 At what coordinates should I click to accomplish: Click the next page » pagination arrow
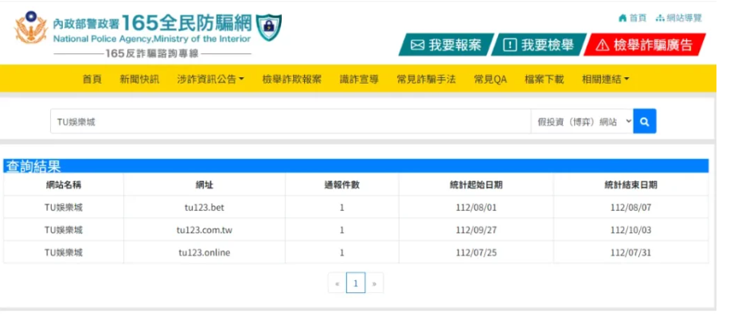pos(374,283)
